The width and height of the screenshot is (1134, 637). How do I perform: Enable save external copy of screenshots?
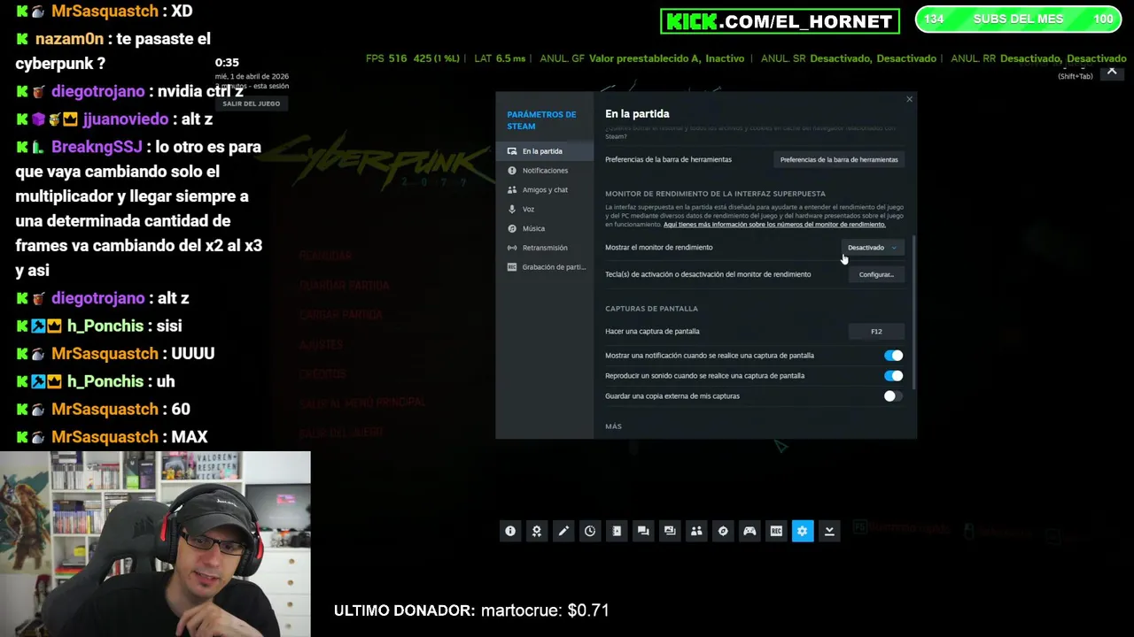tap(893, 396)
